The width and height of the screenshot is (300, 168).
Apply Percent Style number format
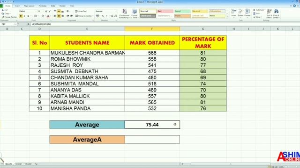[103, 16]
